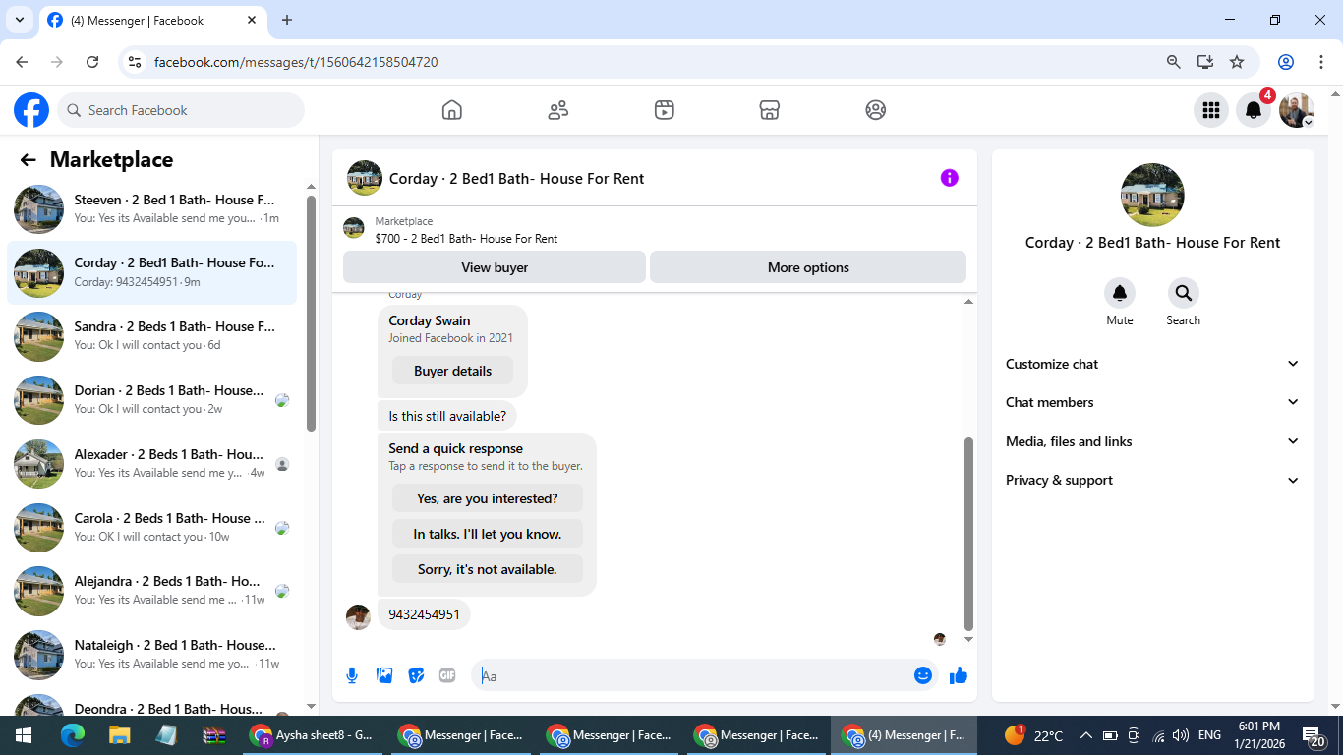Open the Home feed icon
This screenshot has height=755, width=1343.
click(x=452, y=110)
